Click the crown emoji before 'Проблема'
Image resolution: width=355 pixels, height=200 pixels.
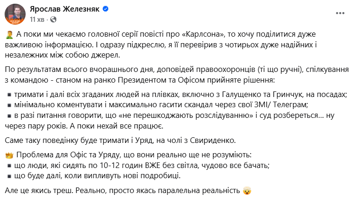click(x=9, y=154)
